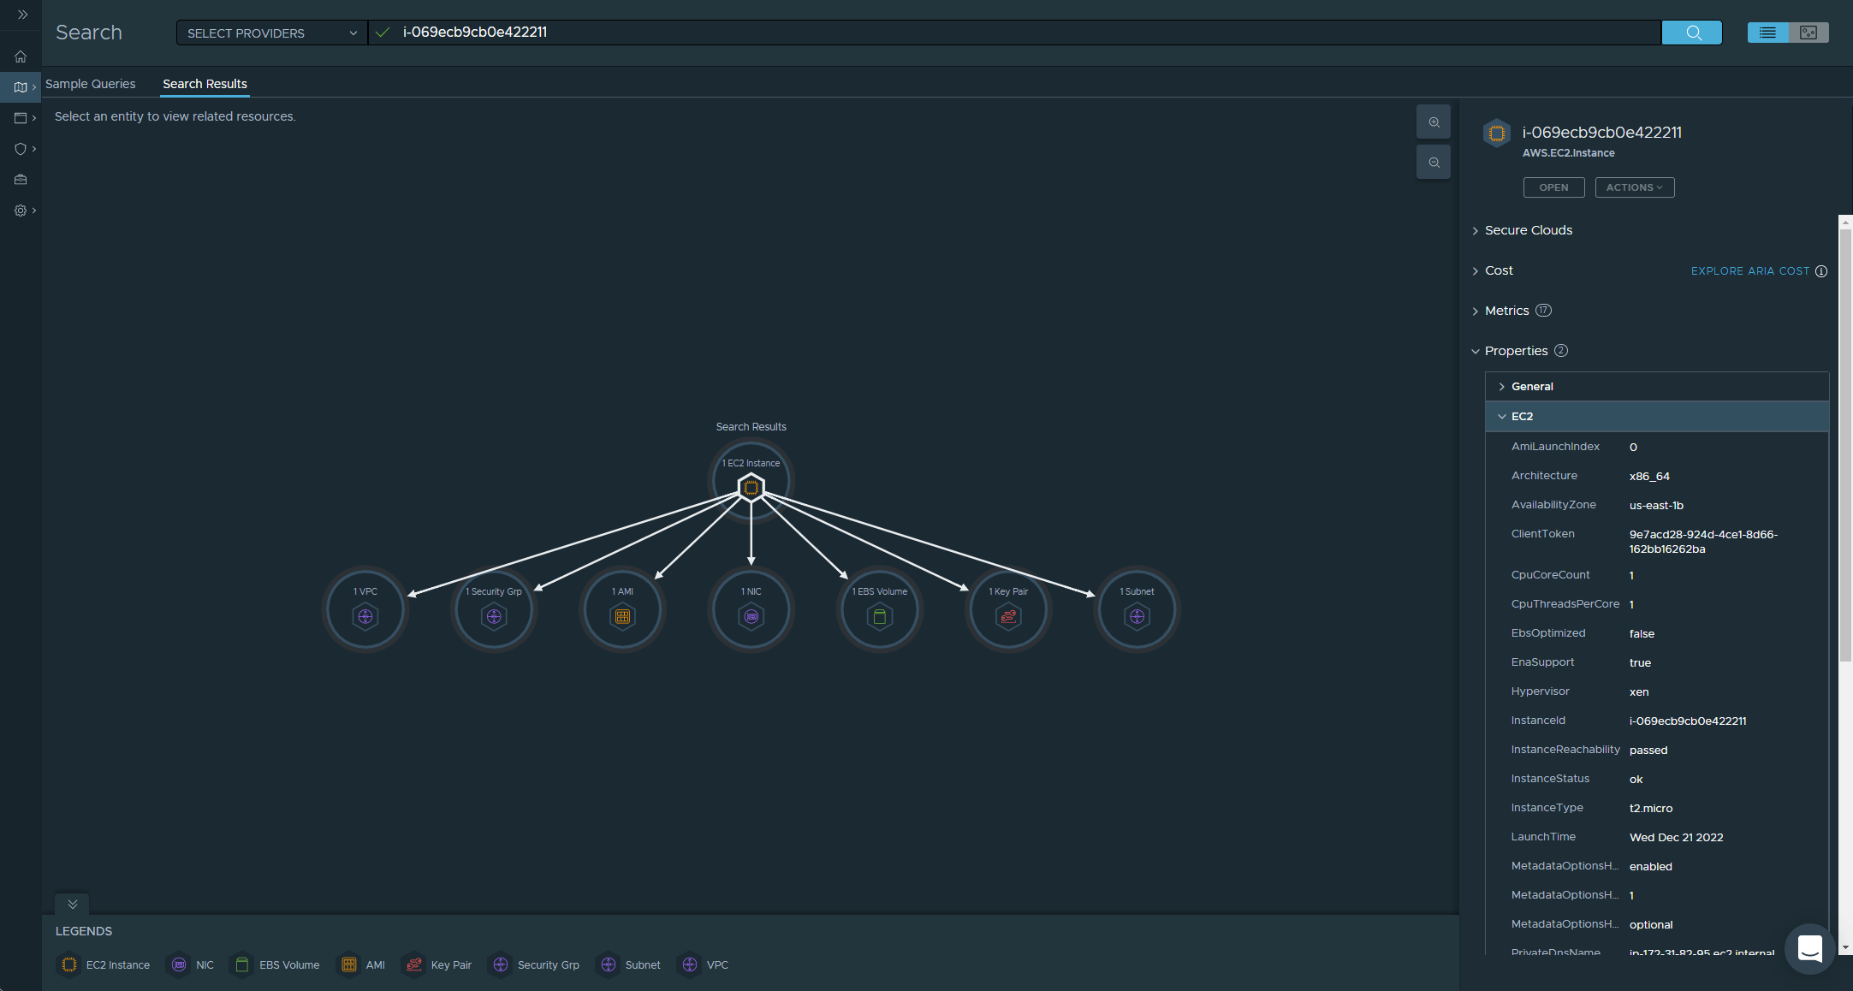Switch to the Sample Queries tab
This screenshot has height=991, width=1853.
pyautogui.click(x=91, y=83)
